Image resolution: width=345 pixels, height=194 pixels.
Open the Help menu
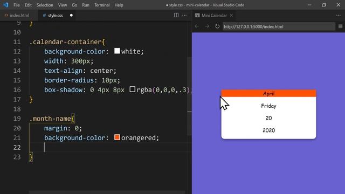[x=119, y=5]
